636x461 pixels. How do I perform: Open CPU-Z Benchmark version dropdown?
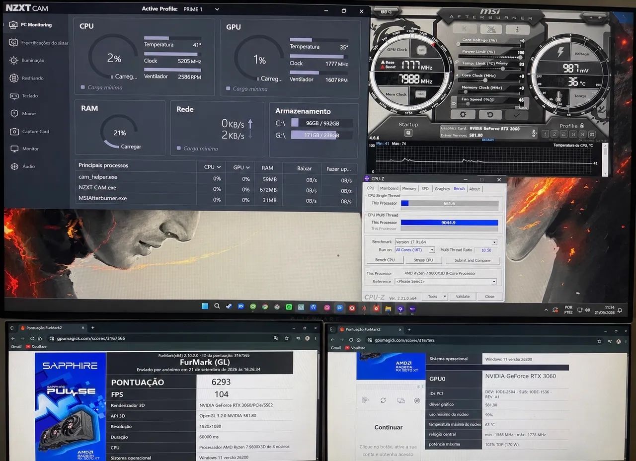446,242
